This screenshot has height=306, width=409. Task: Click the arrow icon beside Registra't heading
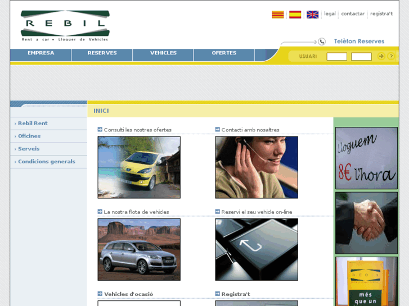point(218,294)
